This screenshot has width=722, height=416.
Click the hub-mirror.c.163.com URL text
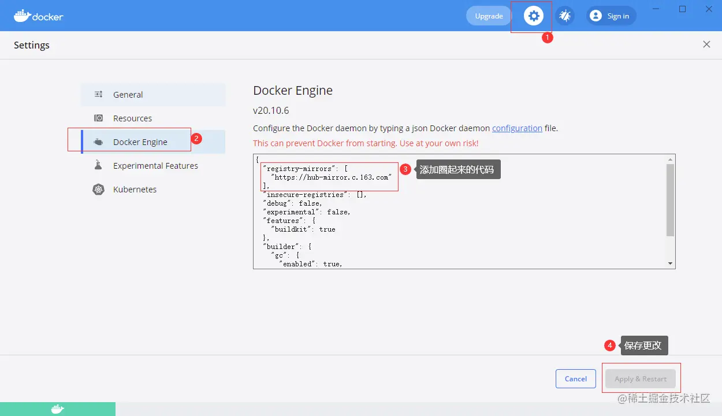[x=332, y=177]
